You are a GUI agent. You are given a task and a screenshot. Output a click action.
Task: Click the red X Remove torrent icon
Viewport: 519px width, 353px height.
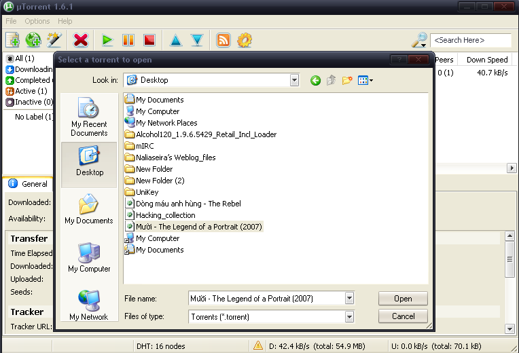pyautogui.click(x=81, y=40)
